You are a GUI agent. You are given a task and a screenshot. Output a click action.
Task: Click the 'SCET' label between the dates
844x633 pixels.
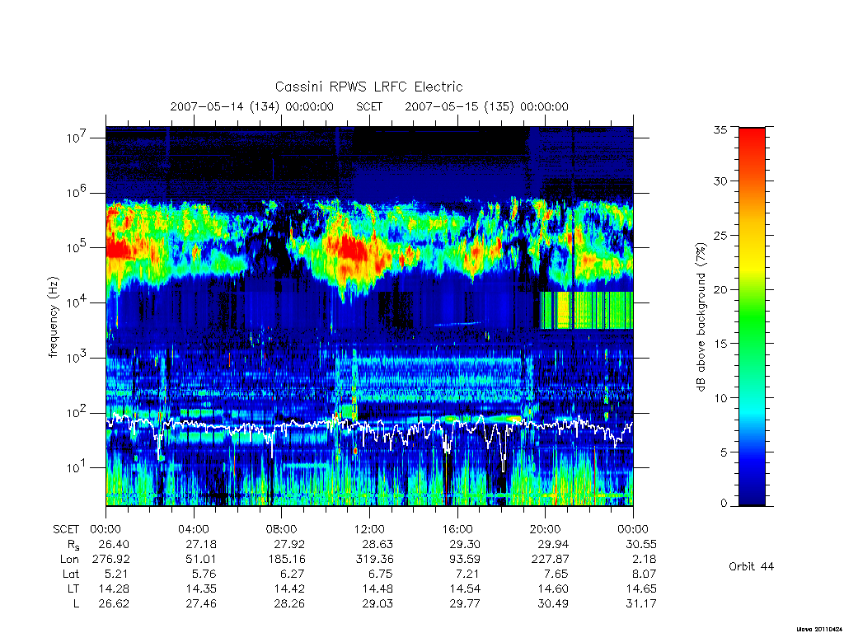click(369, 106)
